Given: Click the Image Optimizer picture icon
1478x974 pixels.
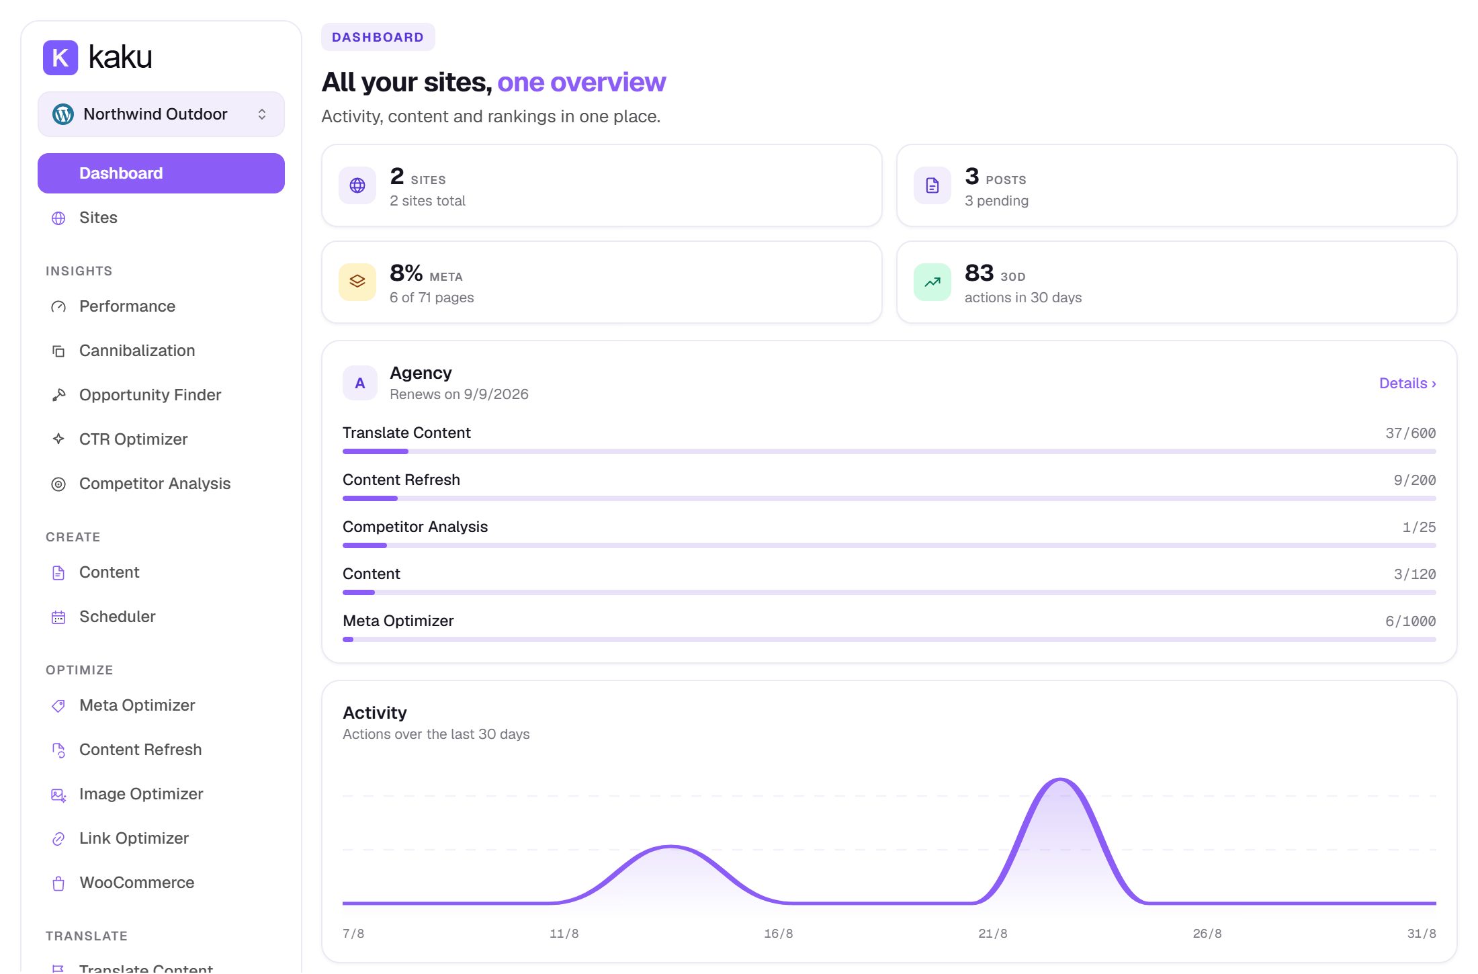Looking at the screenshot, I should tap(58, 795).
